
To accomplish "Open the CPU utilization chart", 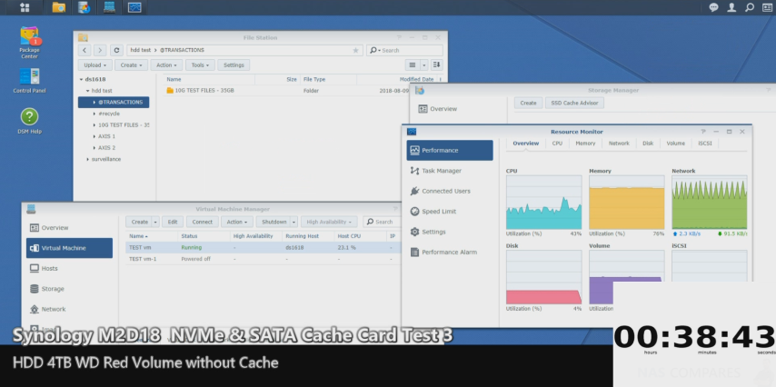I will 543,202.
